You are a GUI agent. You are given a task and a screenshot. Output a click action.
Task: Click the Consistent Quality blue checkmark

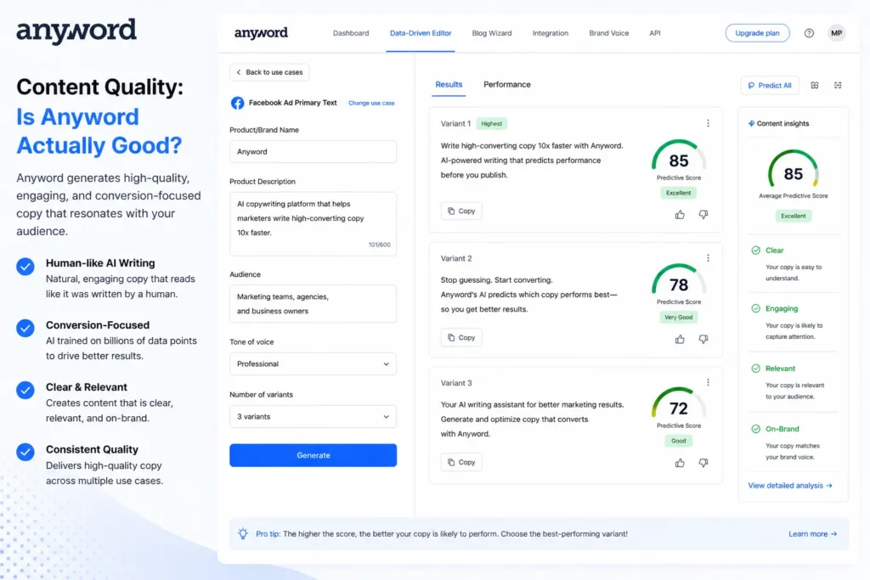[25, 452]
